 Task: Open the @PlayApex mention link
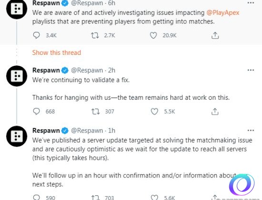[x=223, y=13]
